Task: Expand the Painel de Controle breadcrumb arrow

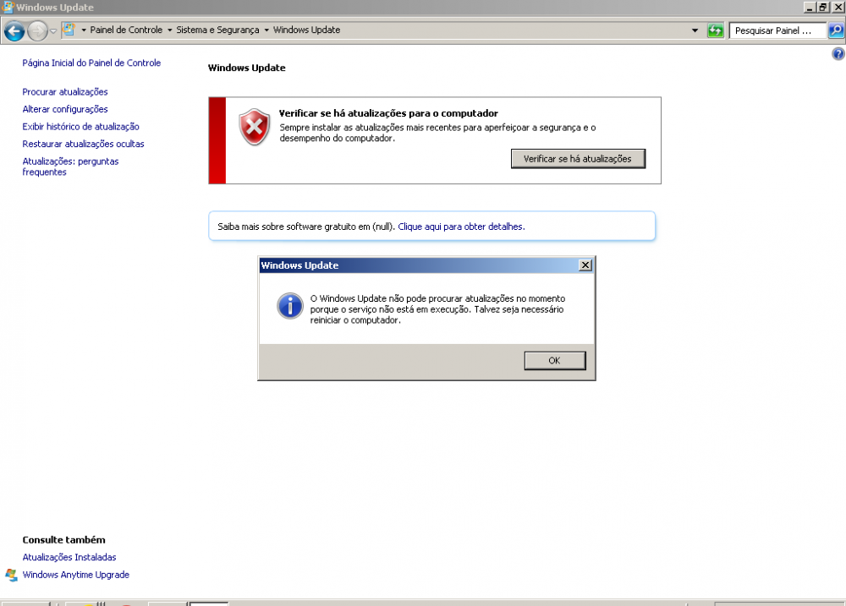Action: (169, 30)
